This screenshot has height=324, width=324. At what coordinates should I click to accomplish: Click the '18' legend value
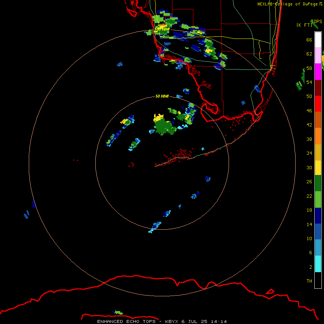coord(309,210)
